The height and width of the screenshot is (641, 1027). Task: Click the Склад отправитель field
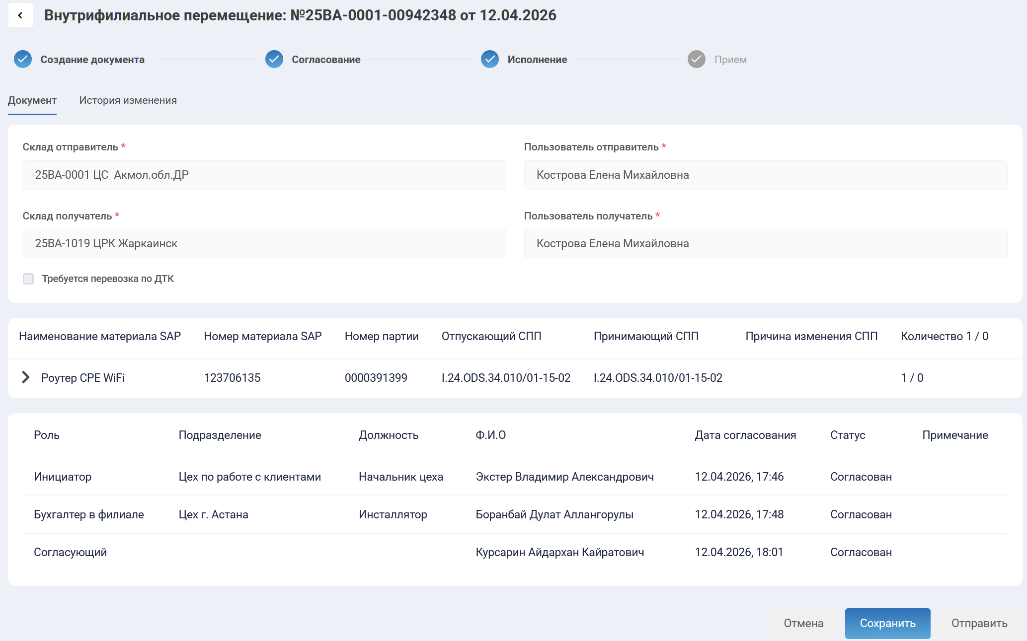coord(264,175)
